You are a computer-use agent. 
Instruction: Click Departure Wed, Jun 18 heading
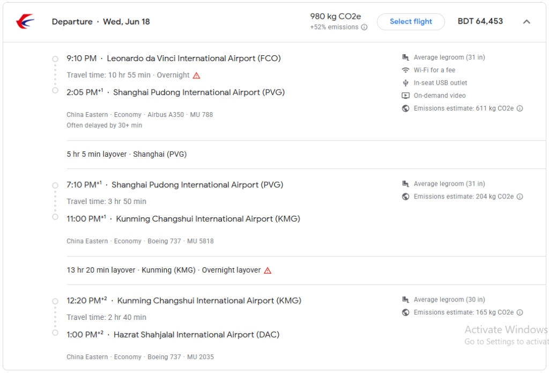pyautogui.click(x=101, y=21)
